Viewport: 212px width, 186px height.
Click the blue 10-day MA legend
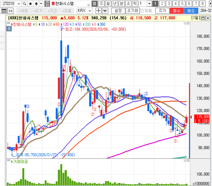coord(42,24)
